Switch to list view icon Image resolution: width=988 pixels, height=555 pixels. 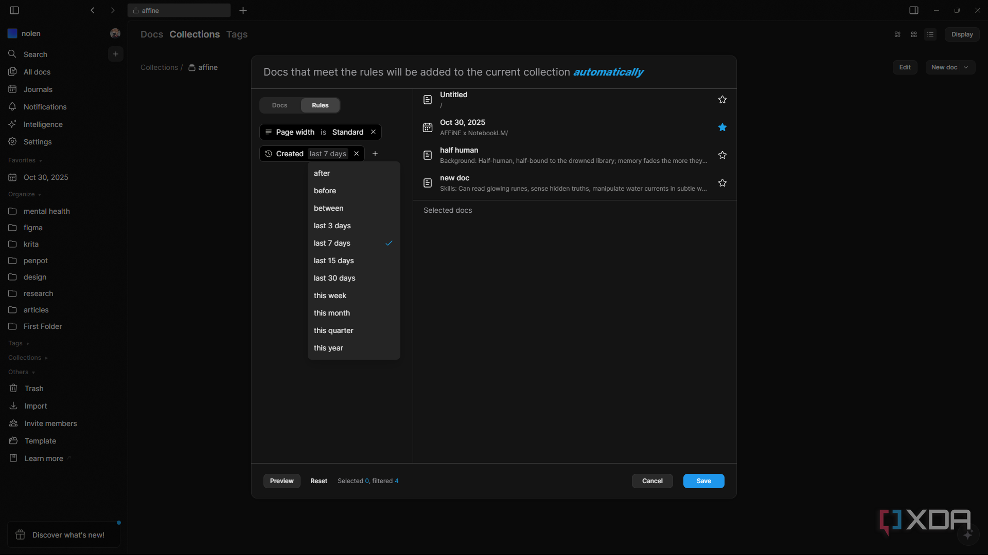930,34
